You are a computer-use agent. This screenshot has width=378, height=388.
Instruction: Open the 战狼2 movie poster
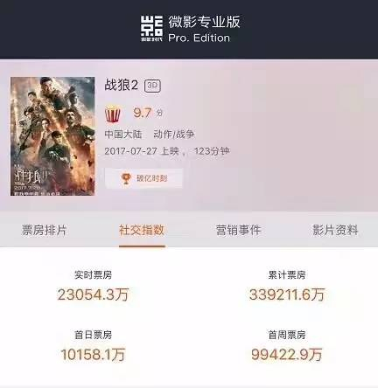tap(52, 136)
